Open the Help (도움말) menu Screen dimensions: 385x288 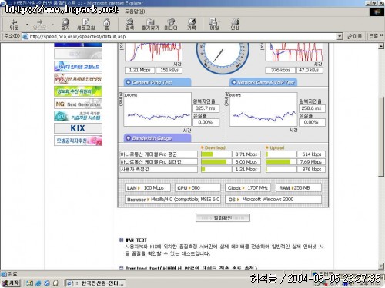[135, 12]
